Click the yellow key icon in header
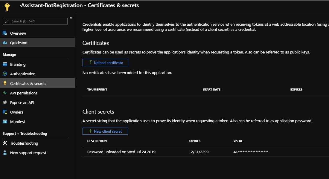Screen dimensions: 329x179 tap(7, 7)
